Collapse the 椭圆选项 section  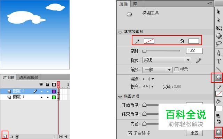tap(120, 97)
